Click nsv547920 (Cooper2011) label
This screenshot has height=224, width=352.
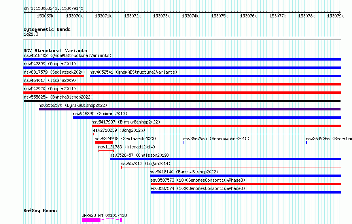coord(50,89)
